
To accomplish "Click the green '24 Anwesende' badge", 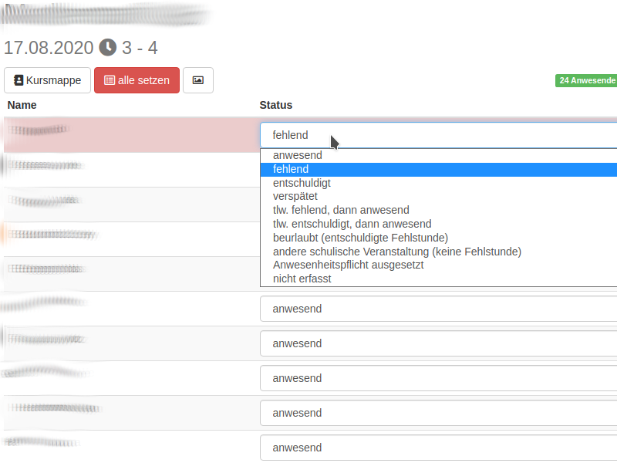I will pyautogui.click(x=586, y=80).
